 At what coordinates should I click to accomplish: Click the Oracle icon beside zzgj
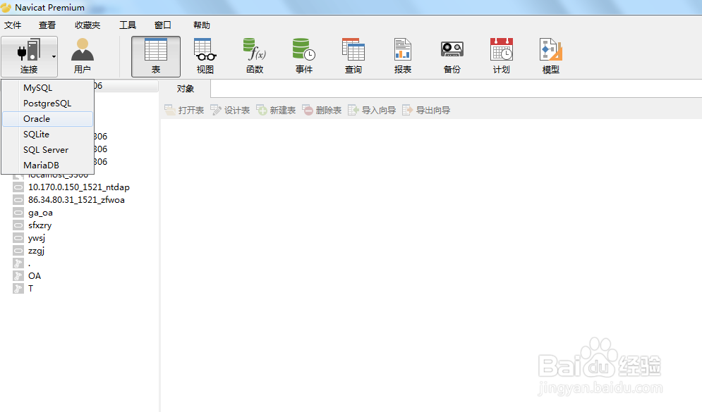point(18,250)
